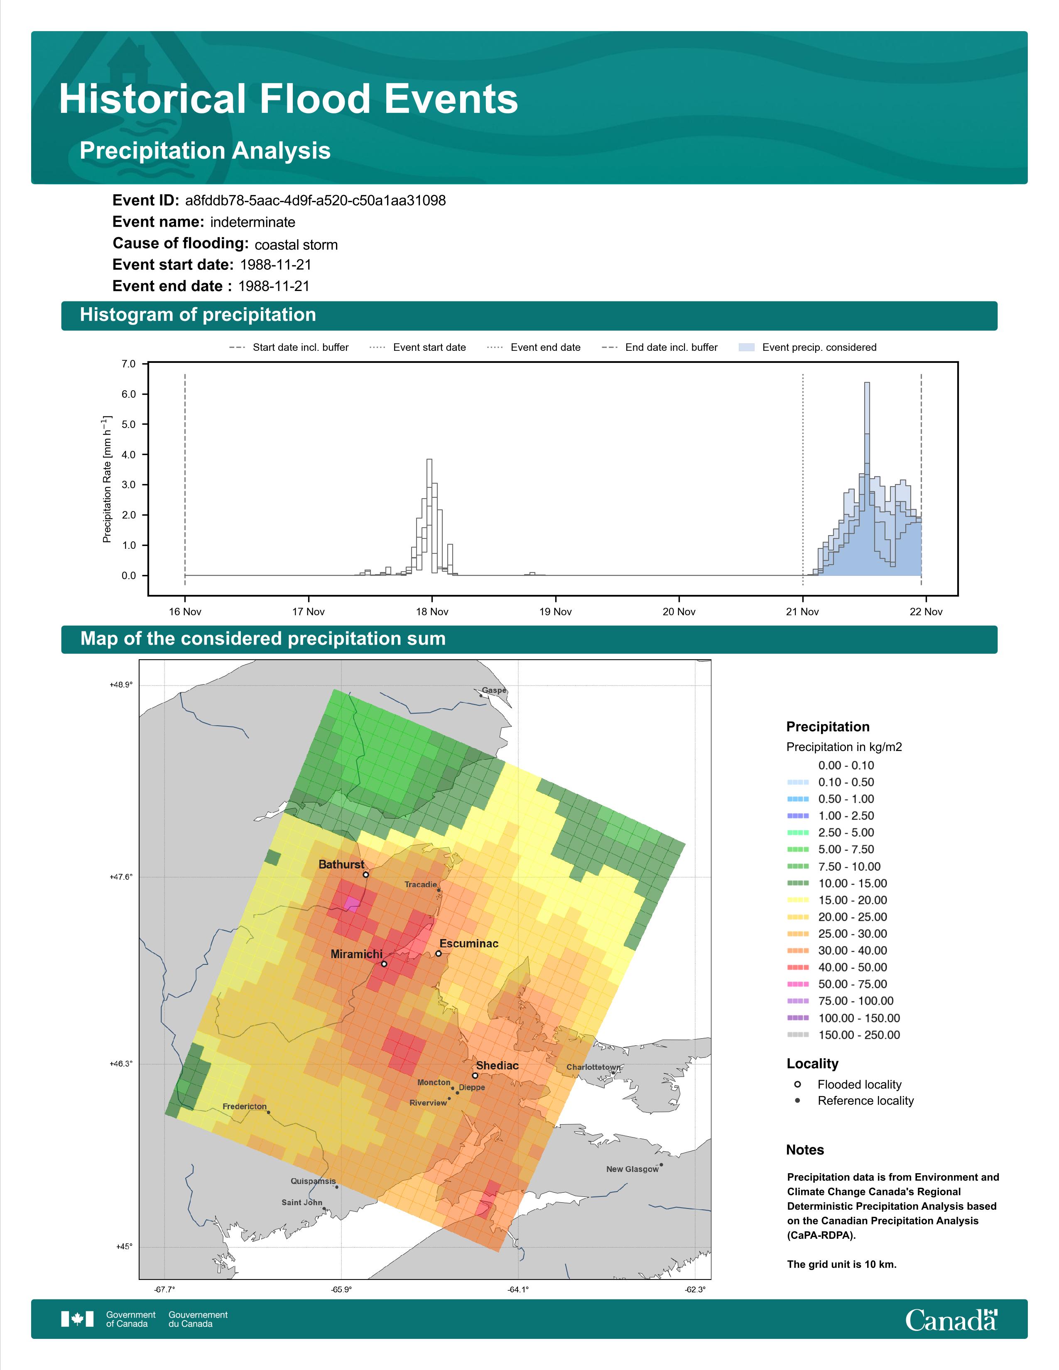The height and width of the screenshot is (1370, 1059).
Task: Click the 0.10 - 0.50 precipitation legend swatch
Action: tap(798, 782)
